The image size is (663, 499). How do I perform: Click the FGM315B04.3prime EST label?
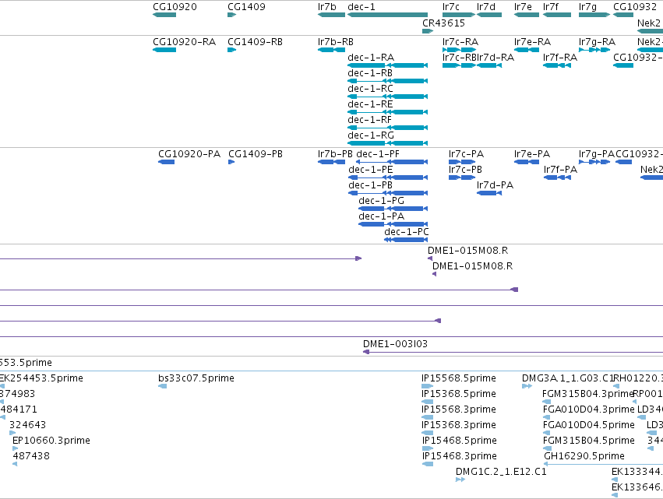587,394
